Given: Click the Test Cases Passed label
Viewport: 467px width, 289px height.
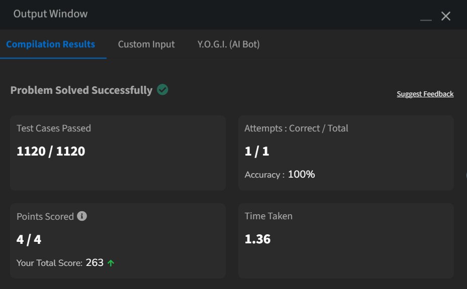Looking at the screenshot, I should [54, 128].
